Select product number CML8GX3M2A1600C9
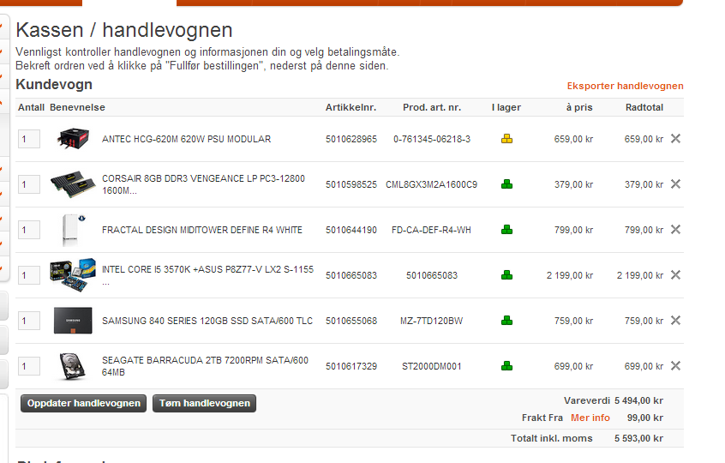 pos(431,184)
